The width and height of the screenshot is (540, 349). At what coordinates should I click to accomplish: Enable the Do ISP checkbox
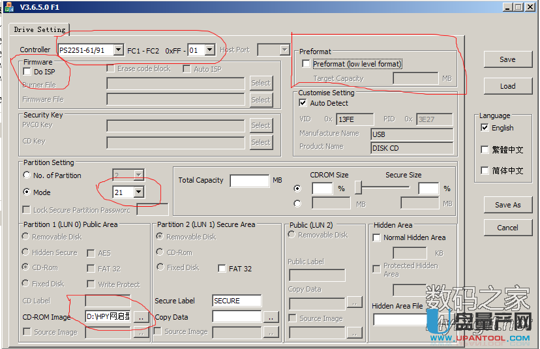pos(27,72)
